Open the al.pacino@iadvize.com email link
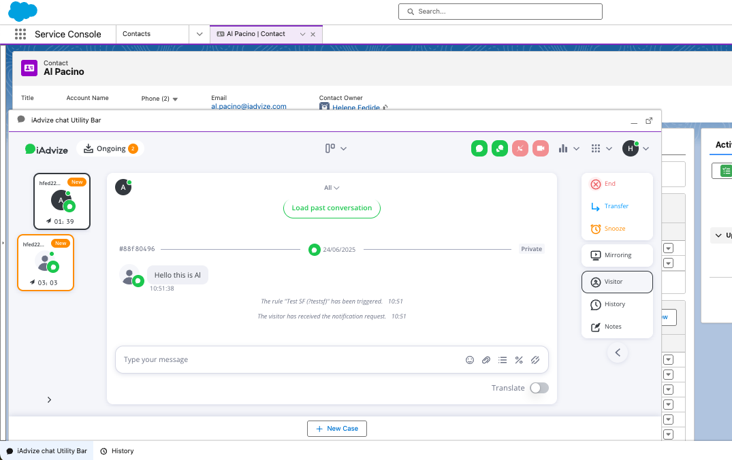Screen dimensions: 732x460 pos(249,106)
